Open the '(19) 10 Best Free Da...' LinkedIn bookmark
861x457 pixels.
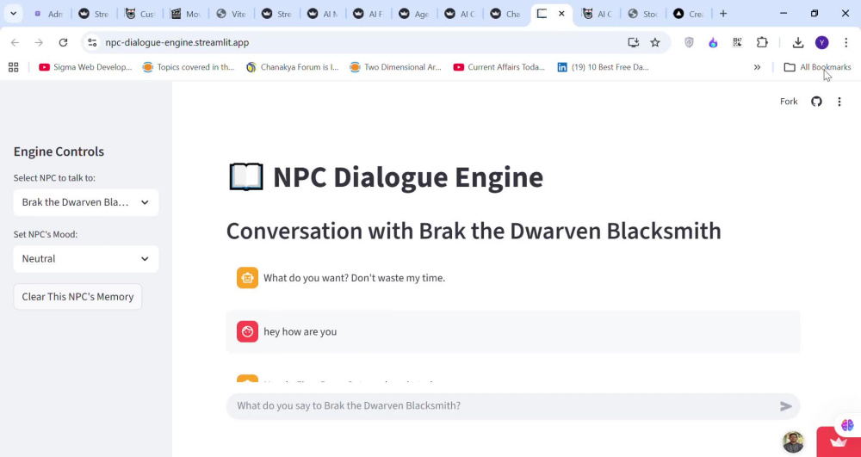[x=603, y=67]
